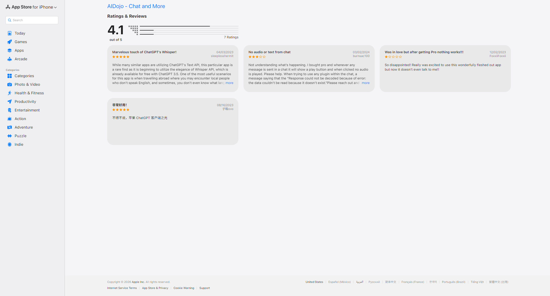Click the Categories grid icon

click(x=10, y=76)
